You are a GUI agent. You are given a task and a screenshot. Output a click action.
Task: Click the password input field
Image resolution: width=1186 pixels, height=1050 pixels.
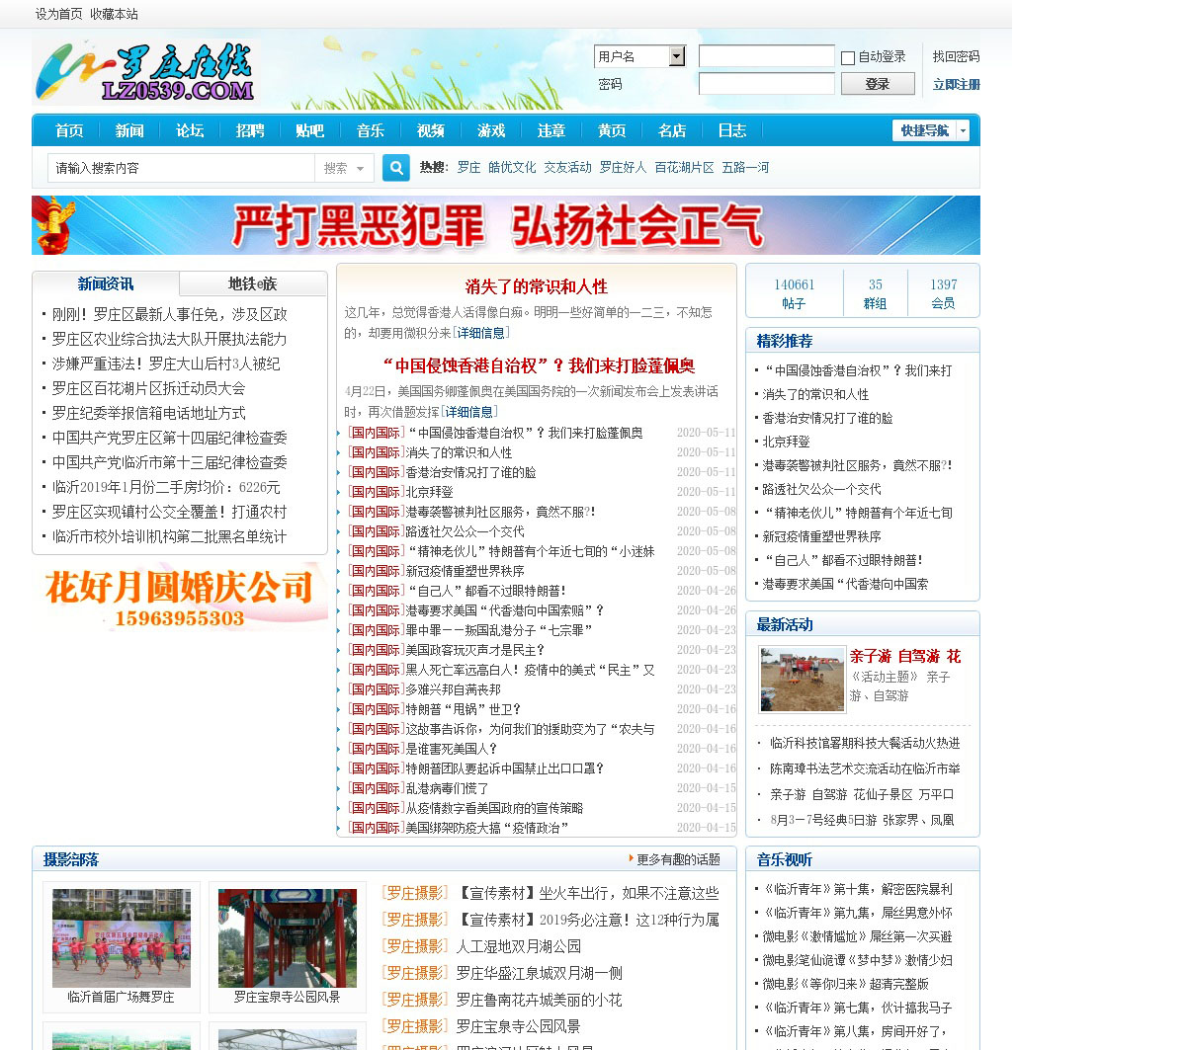(766, 84)
